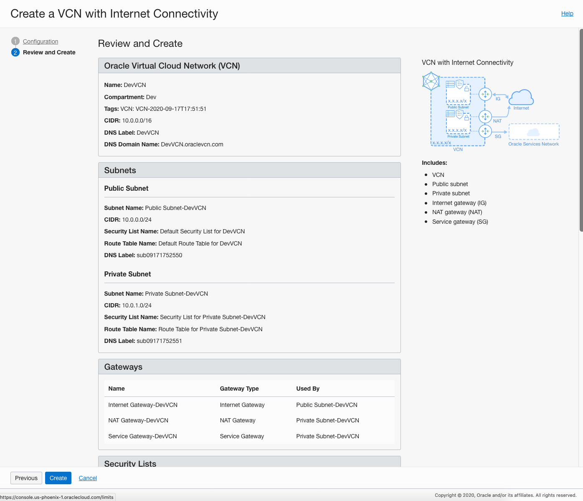
Task: Open the Help link
Action: tap(567, 13)
